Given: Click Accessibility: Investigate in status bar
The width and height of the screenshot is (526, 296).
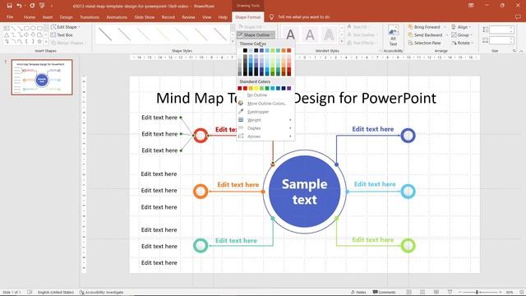Looking at the screenshot, I should point(101,293).
